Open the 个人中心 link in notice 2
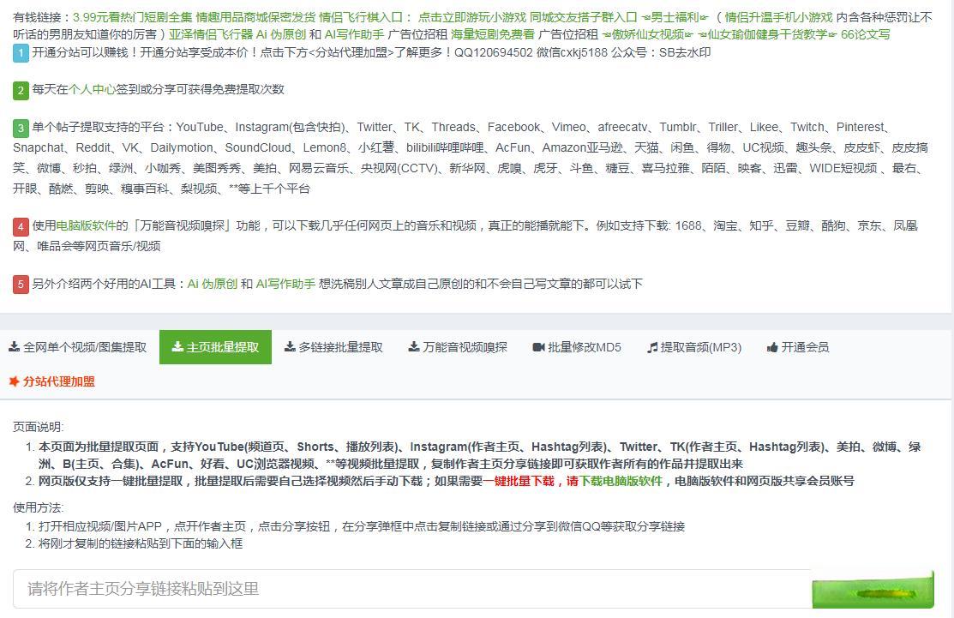This screenshot has width=954, height=618. click(92, 89)
